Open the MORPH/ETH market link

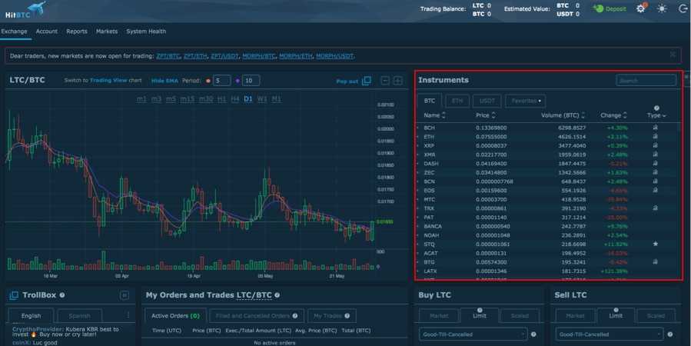[x=296, y=56]
